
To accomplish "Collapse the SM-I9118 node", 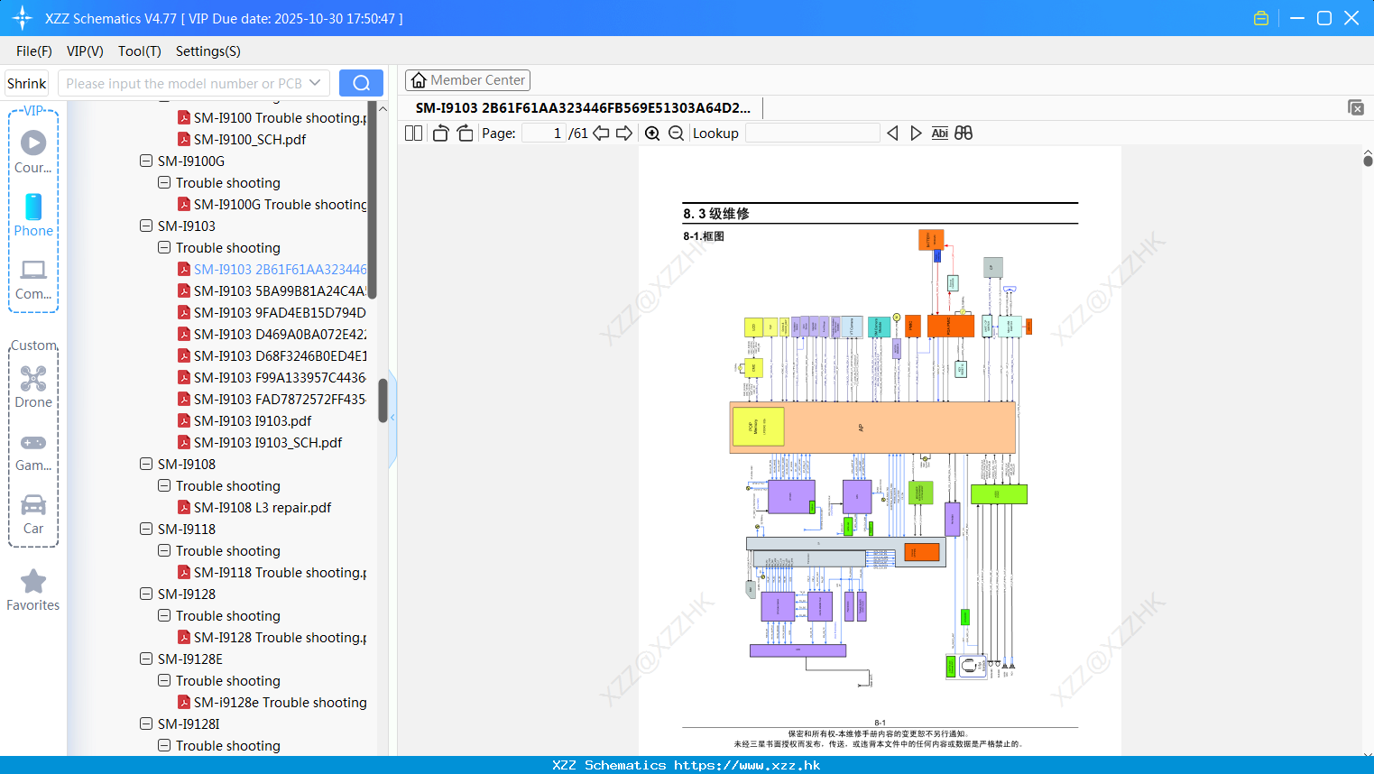I will [x=146, y=529].
